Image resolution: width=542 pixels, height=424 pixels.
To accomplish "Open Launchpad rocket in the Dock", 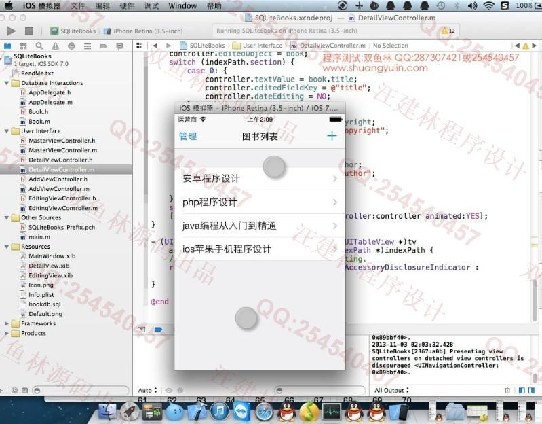I will coord(130,411).
